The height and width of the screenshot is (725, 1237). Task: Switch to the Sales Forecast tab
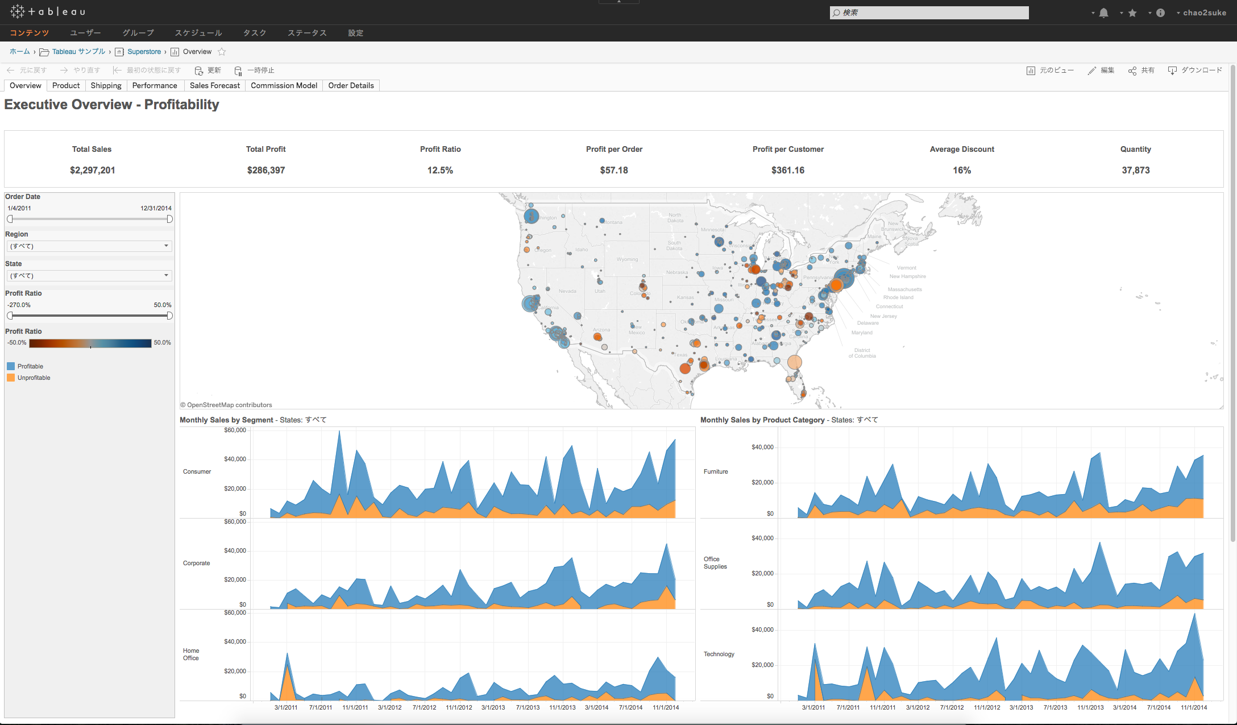click(214, 85)
